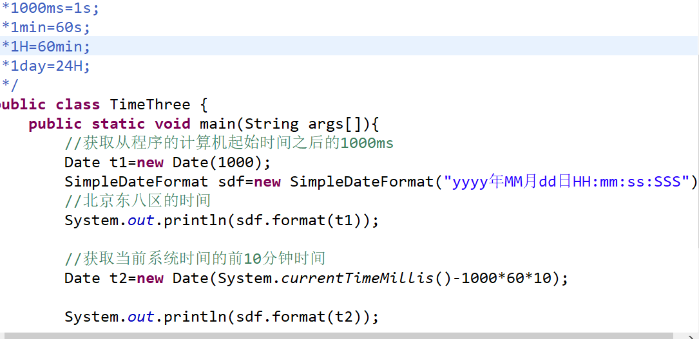
Task: Click "System.out.println(sdf.format(t1));" line
Action: [222, 221]
